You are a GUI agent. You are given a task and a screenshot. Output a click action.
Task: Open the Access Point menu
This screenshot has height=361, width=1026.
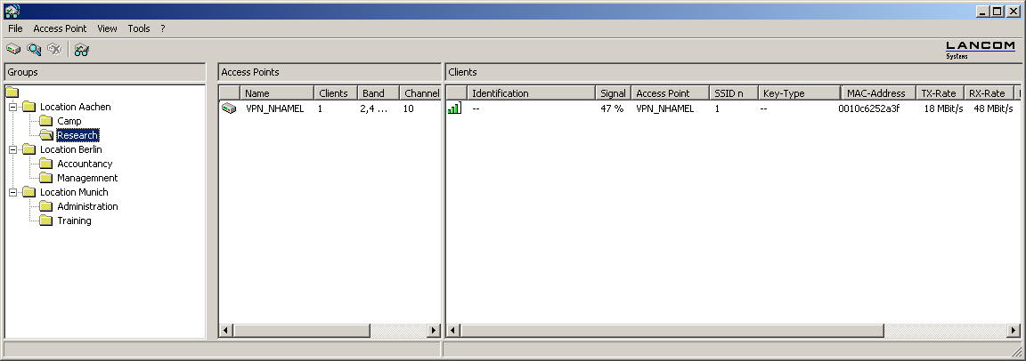pyautogui.click(x=60, y=28)
